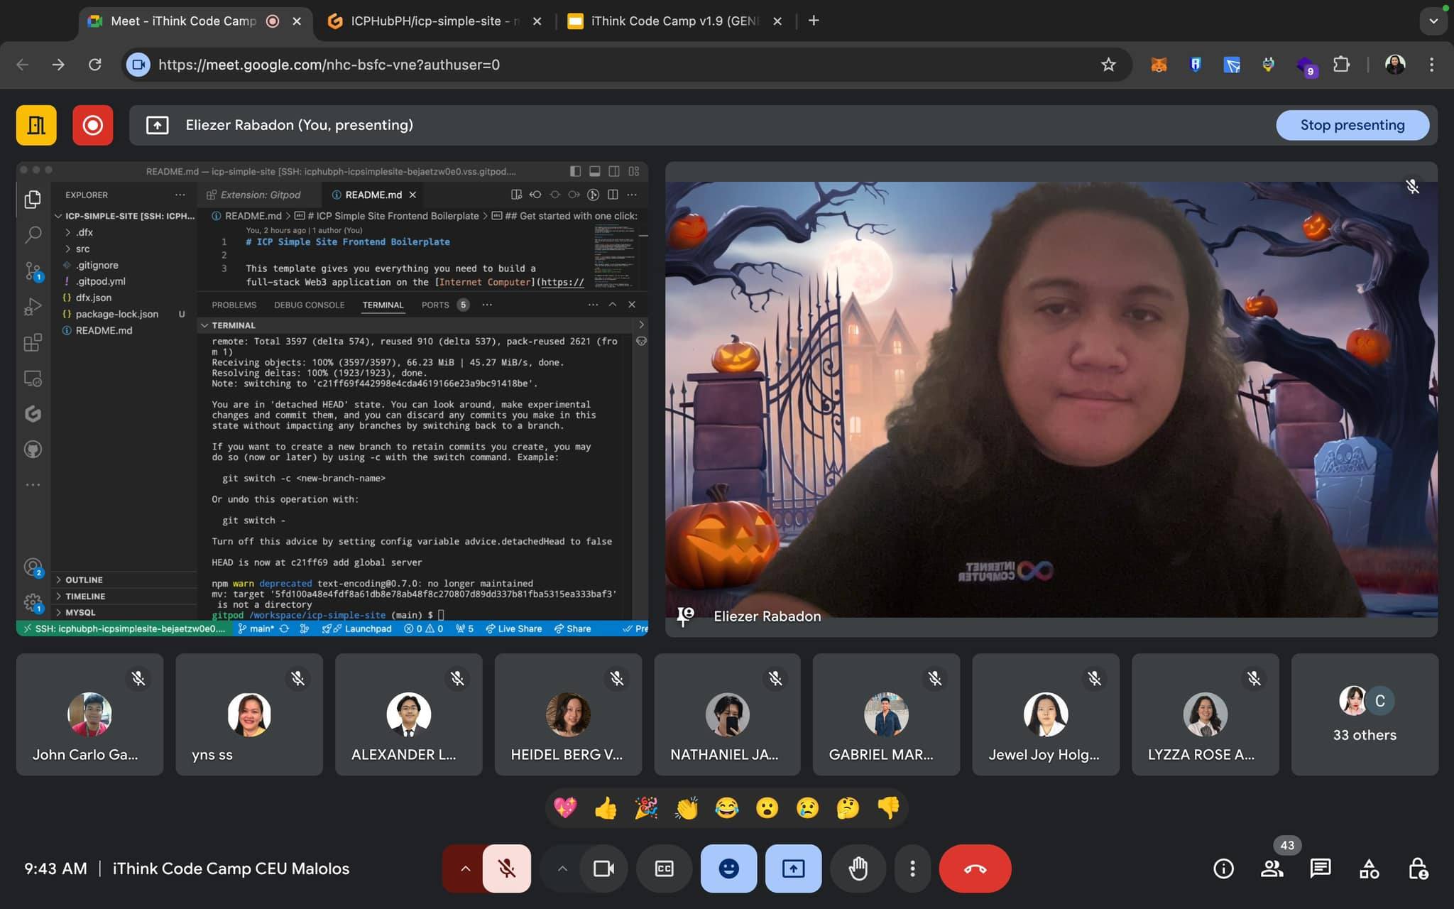Image resolution: width=1454 pixels, height=909 pixels.
Task: Open the Chrome extensions puzzle icon
Action: pos(1340,65)
